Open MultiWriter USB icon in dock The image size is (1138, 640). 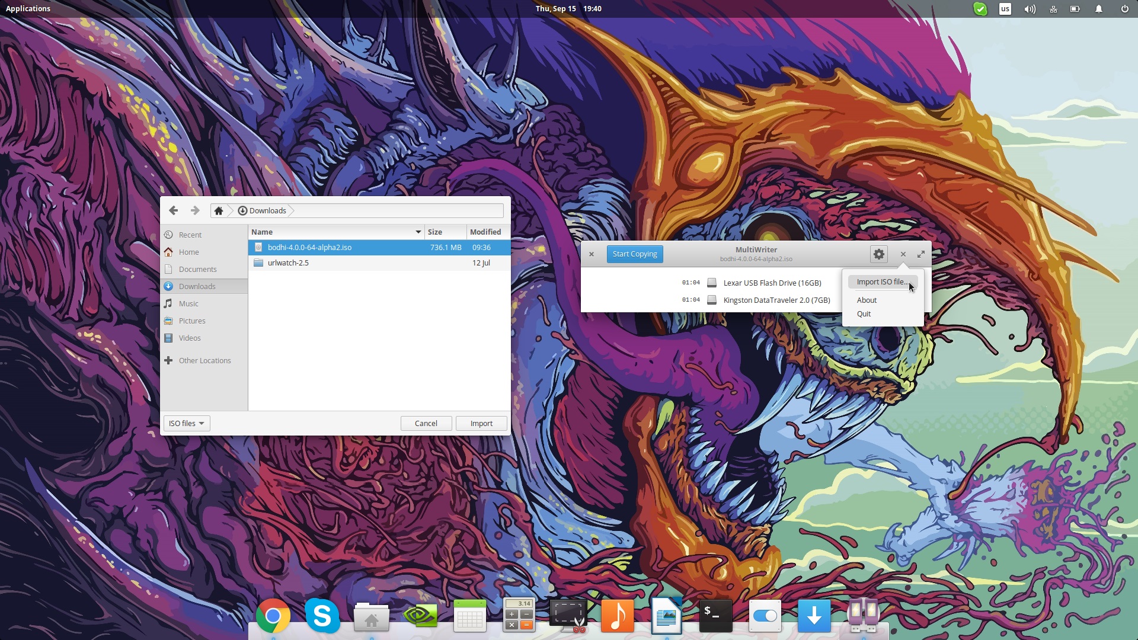pos(863,616)
